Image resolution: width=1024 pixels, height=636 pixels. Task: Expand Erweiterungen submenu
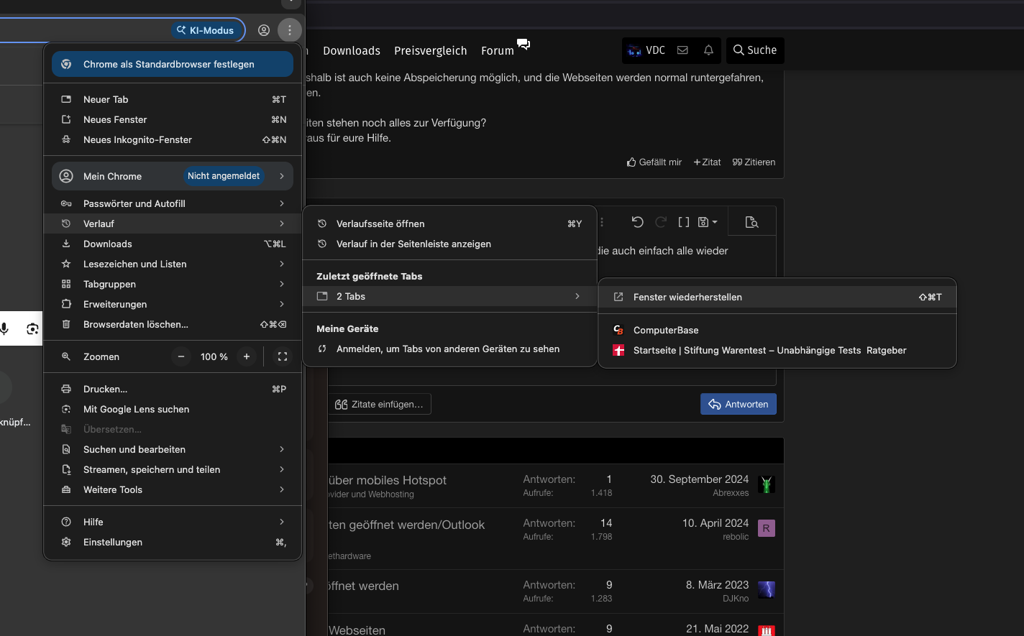(x=173, y=304)
